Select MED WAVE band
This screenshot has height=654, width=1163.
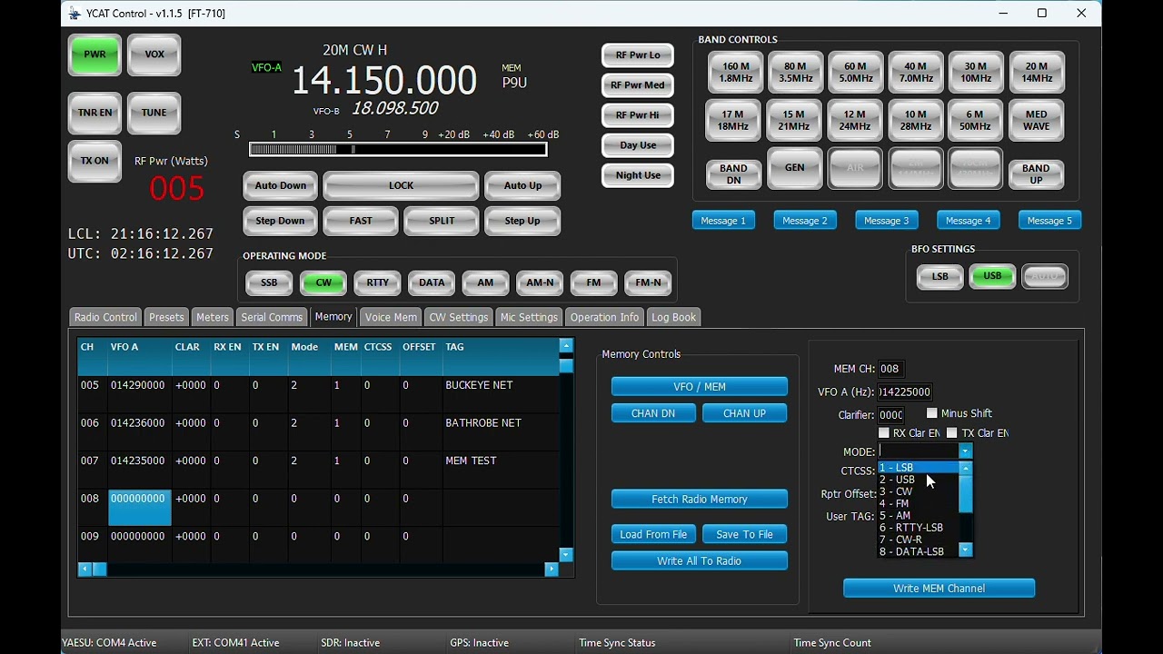click(x=1036, y=121)
